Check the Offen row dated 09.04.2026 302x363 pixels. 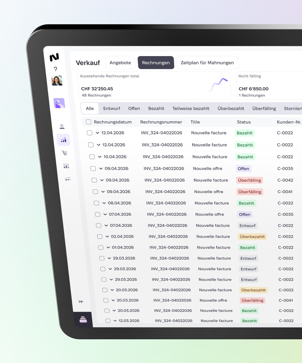pyautogui.click(x=93, y=168)
